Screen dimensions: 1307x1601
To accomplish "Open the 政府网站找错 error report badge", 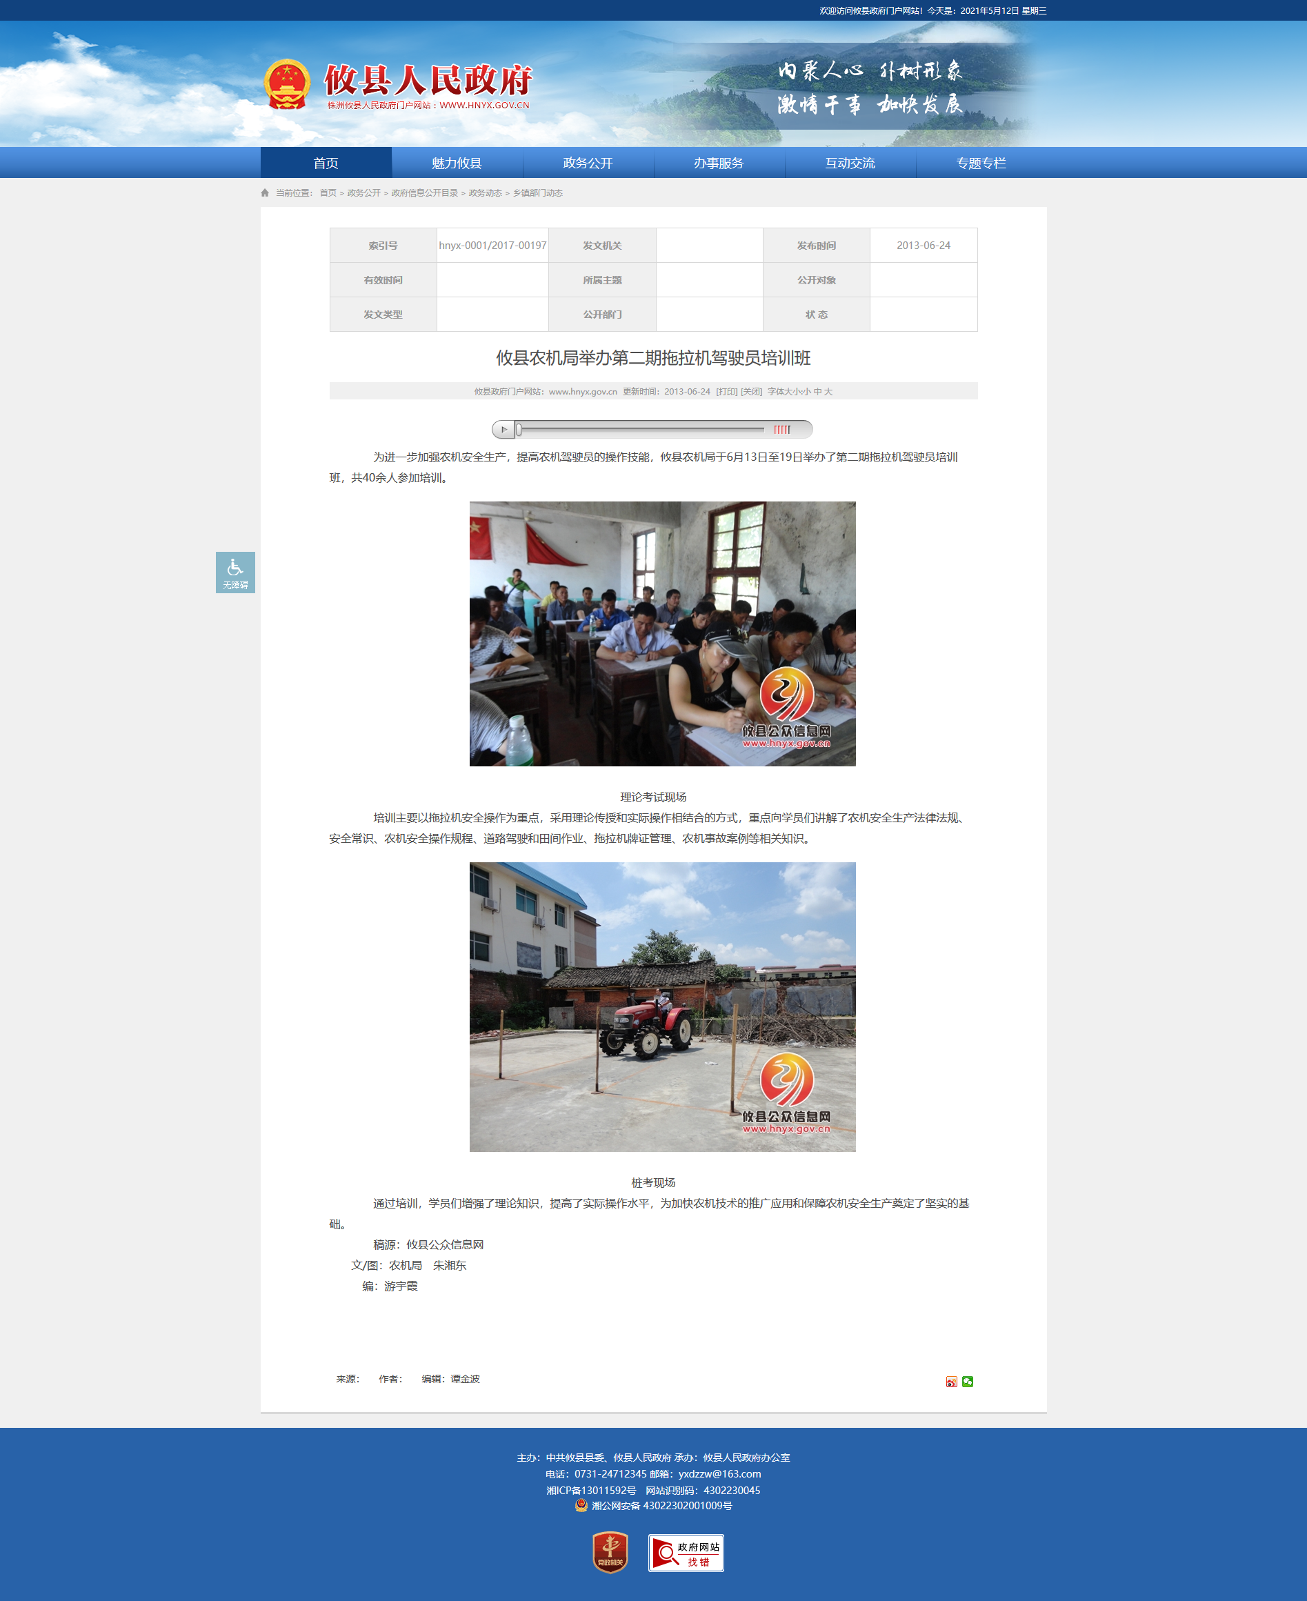I will pyautogui.click(x=686, y=1553).
